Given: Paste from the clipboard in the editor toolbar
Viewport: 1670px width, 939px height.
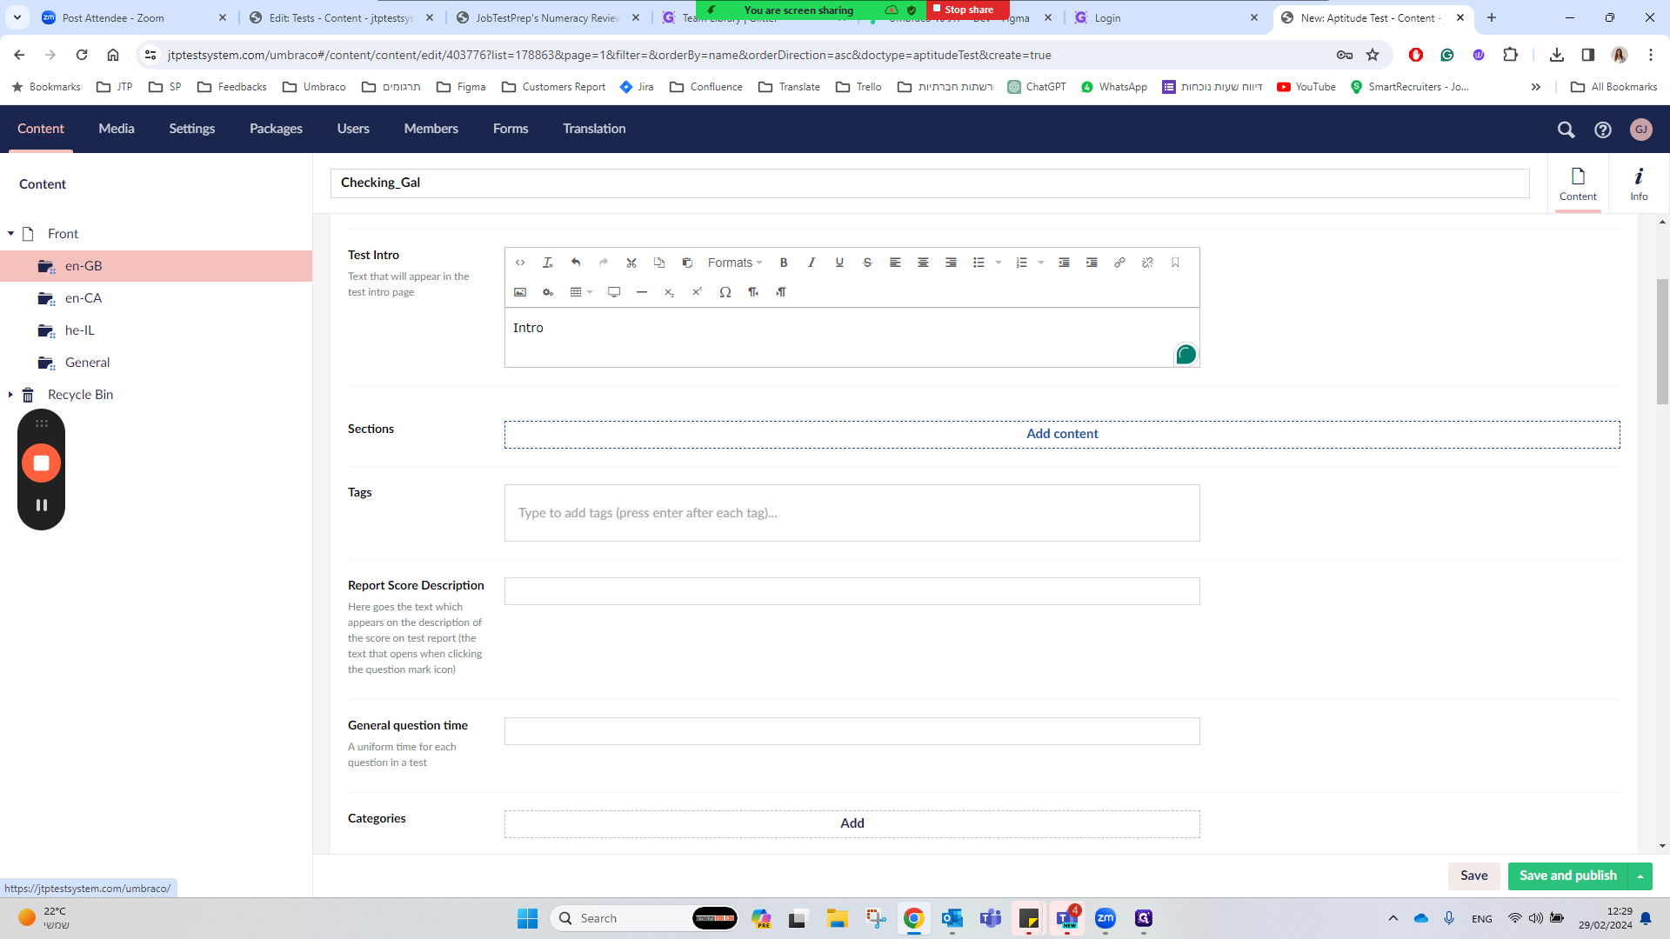Looking at the screenshot, I should pyautogui.click(x=687, y=263).
